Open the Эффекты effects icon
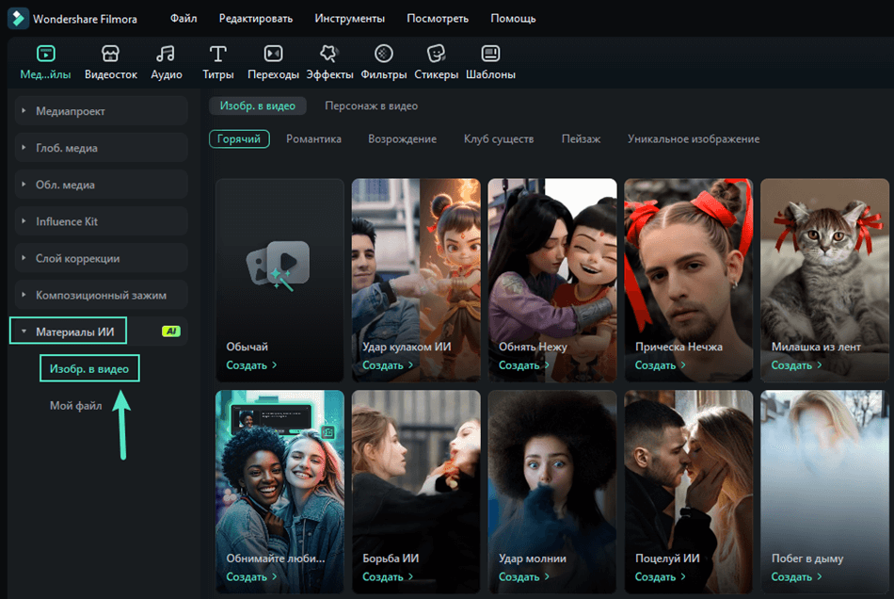894x599 pixels. tap(329, 54)
